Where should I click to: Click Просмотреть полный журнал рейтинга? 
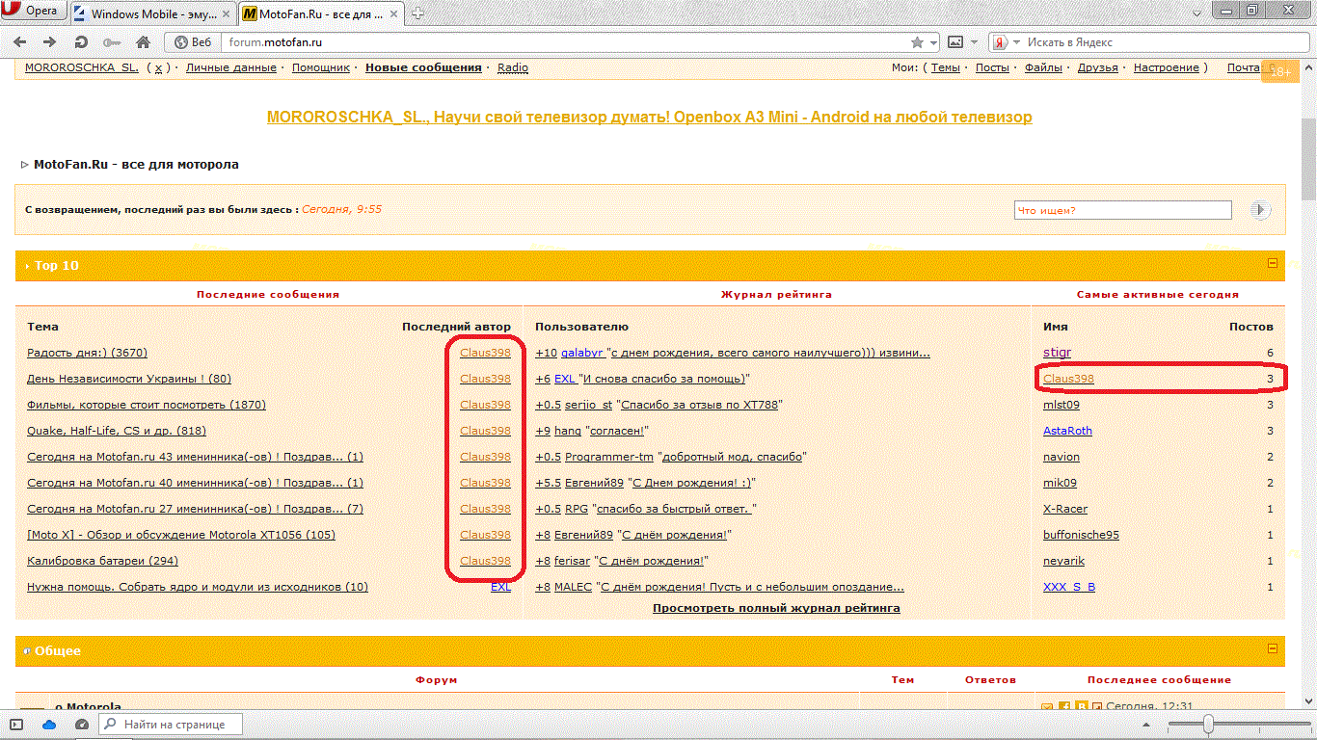(776, 608)
